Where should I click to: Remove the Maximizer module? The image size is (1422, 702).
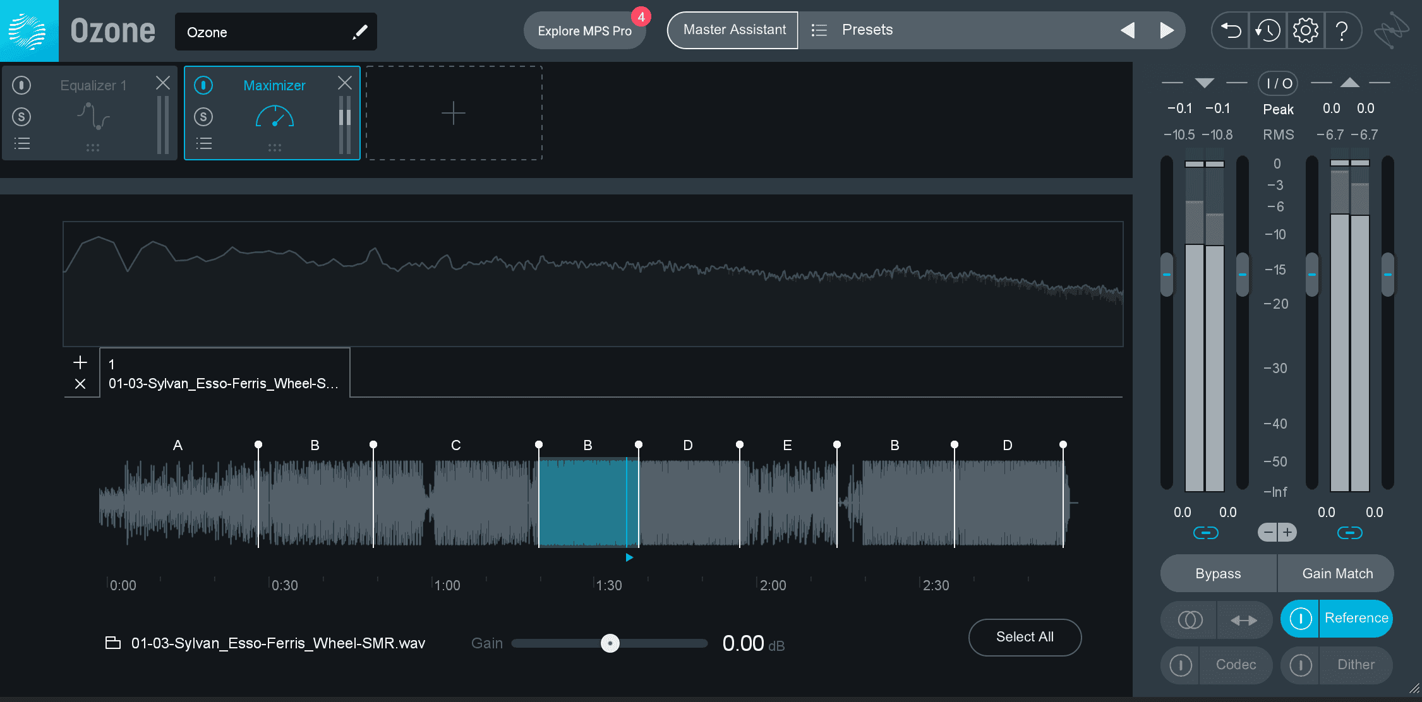345,83
